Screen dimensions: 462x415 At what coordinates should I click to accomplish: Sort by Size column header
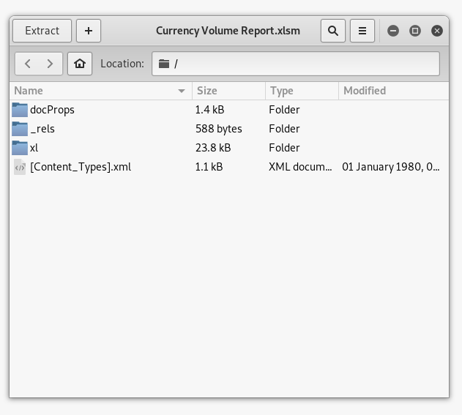(x=228, y=91)
